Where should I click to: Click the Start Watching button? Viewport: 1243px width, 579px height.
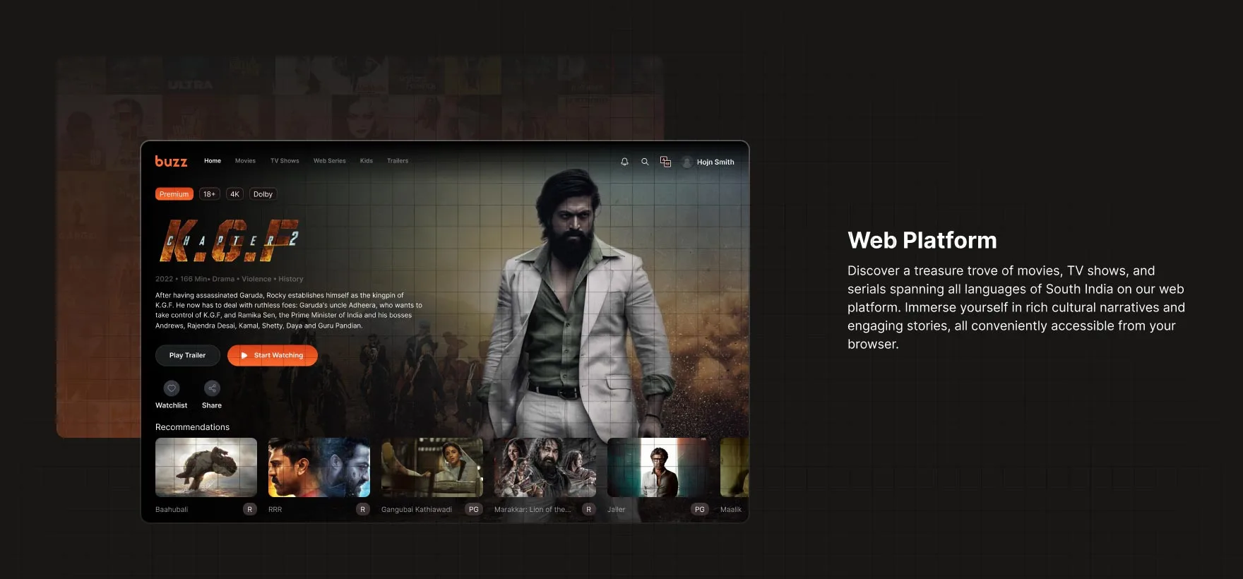[x=273, y=355]
